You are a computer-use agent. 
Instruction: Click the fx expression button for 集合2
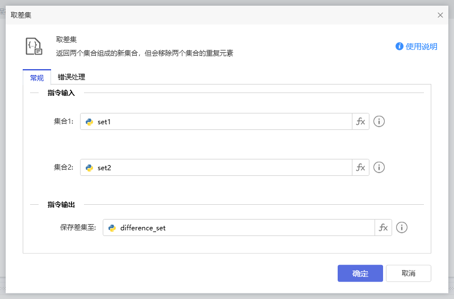point(360,167)
